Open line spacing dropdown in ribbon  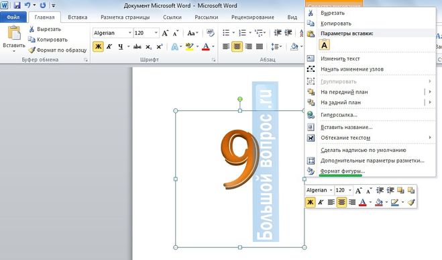click(x=276, y=46)
